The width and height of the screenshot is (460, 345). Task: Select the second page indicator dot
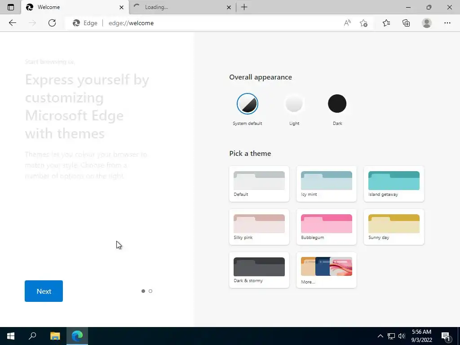click(x=150, y=291)
